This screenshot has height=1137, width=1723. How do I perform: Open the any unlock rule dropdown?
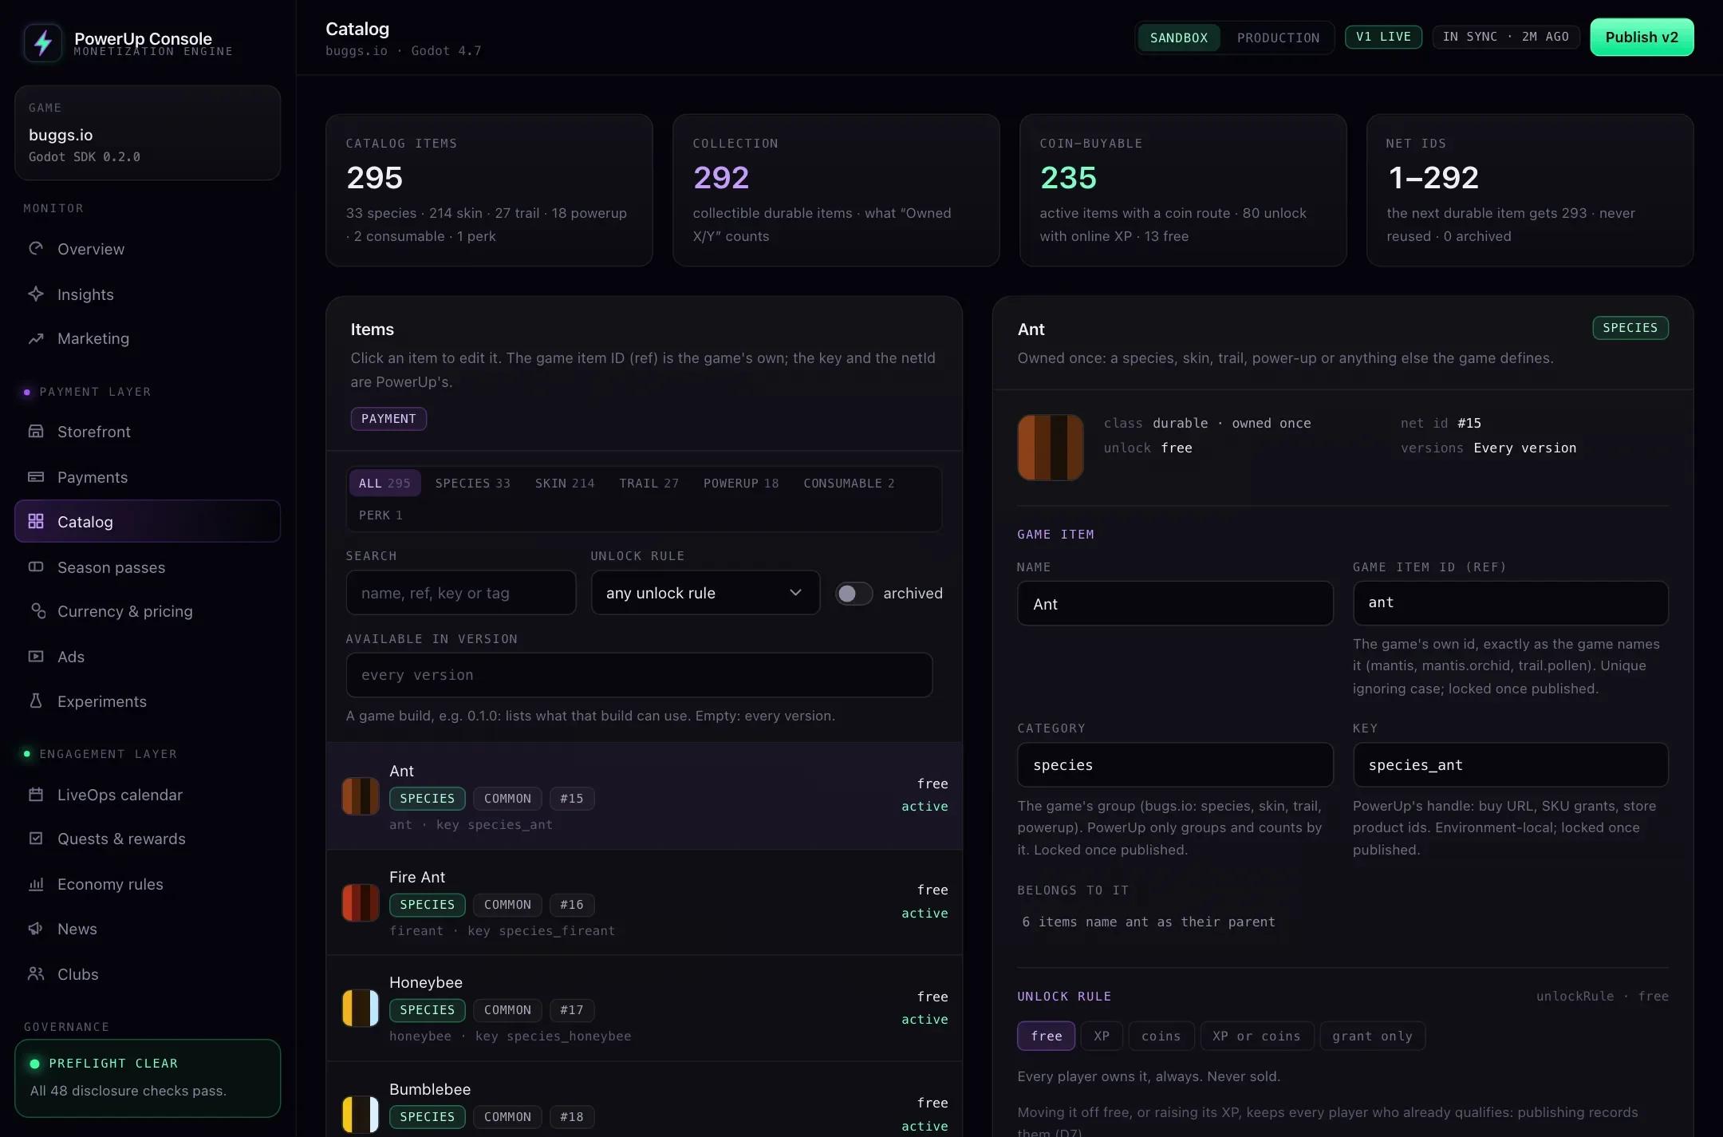705,593
